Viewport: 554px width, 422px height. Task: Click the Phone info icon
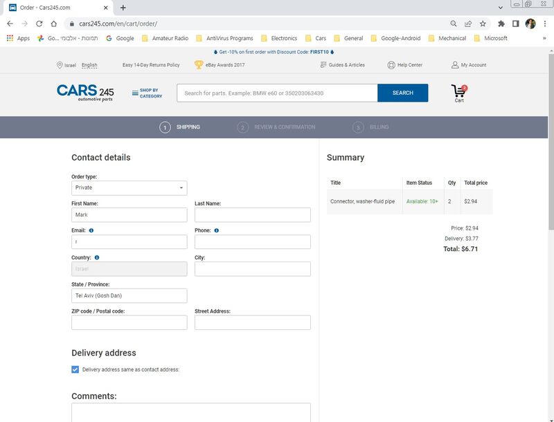(x=217, y=230)
